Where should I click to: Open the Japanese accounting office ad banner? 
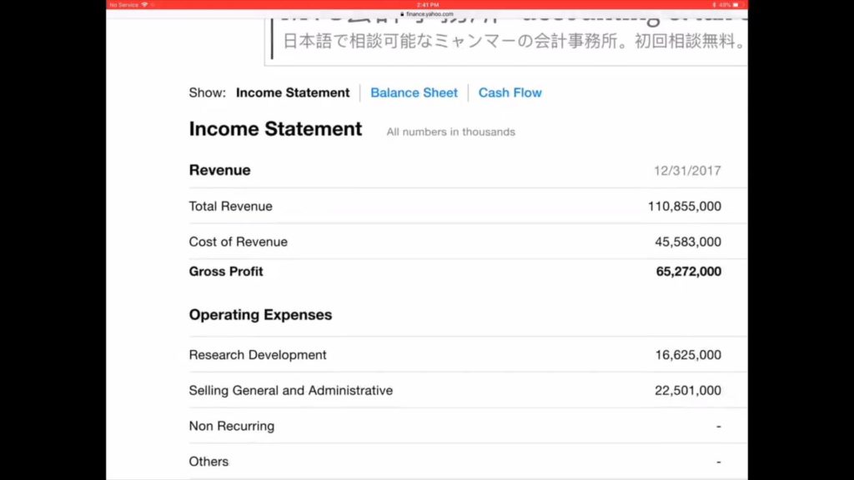tap(506, 42)
